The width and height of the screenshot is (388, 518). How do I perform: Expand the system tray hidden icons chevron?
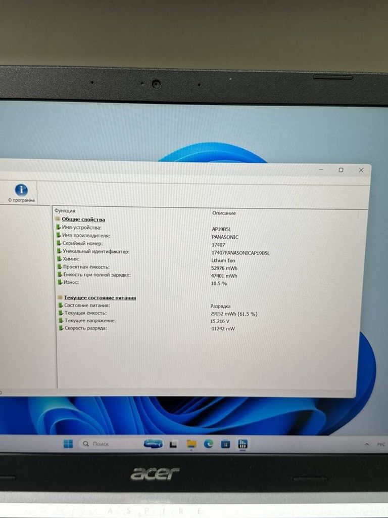[x=367, y=444]
